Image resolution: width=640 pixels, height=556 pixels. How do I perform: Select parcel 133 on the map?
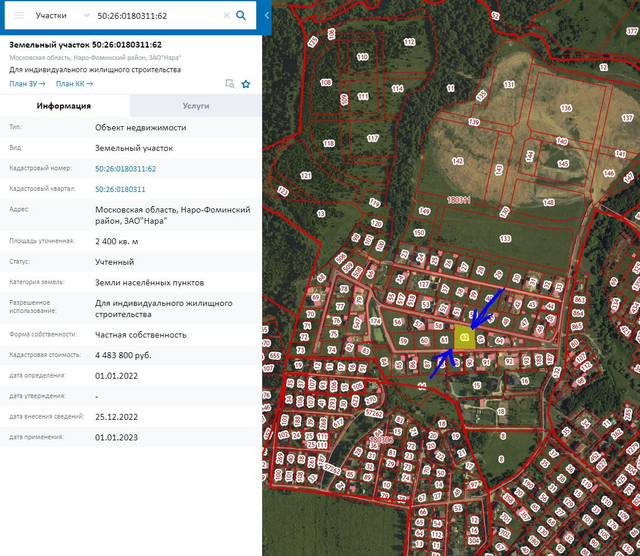(505, 238)
